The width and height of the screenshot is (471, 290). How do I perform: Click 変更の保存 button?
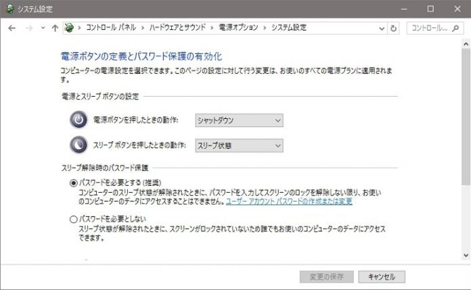coord(326,276)
